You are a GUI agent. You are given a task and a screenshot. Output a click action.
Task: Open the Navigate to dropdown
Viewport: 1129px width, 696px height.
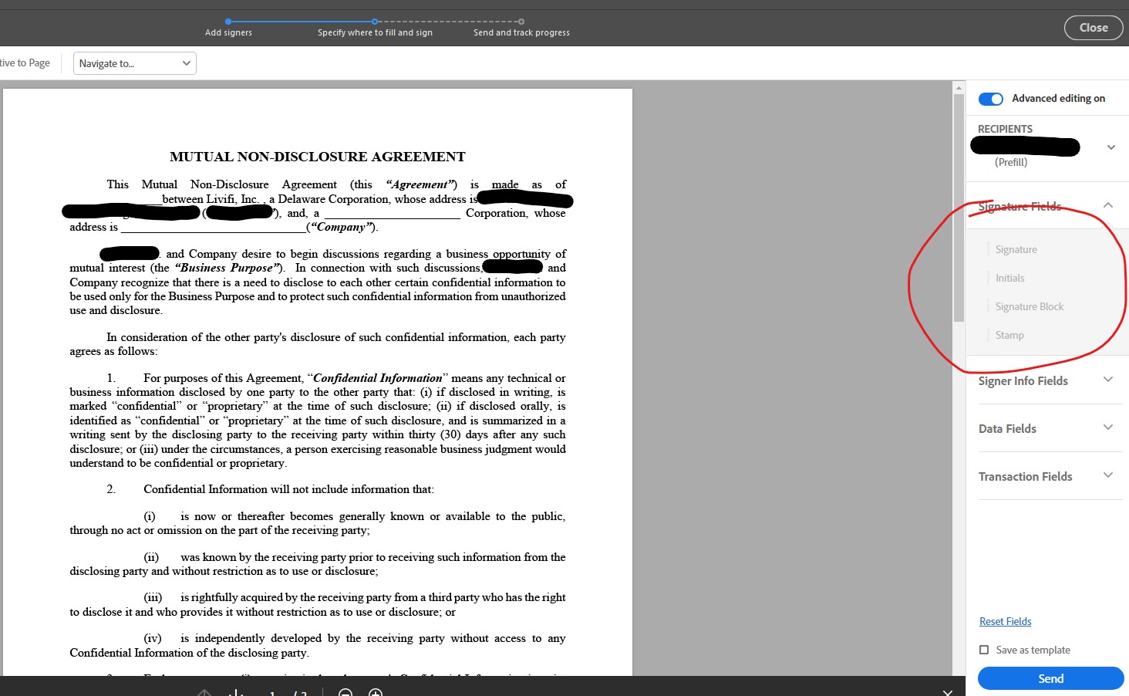pyautogui.click(x=134, y=63)
